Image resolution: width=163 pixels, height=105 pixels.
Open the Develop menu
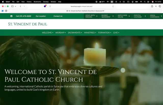pyautogui.click(x=46, y=2)
